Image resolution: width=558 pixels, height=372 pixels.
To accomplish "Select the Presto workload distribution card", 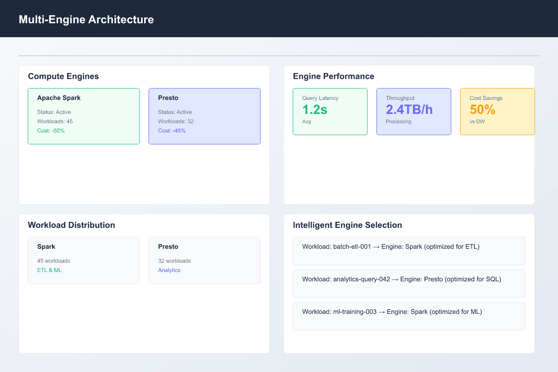I will [x=205, y=260].
